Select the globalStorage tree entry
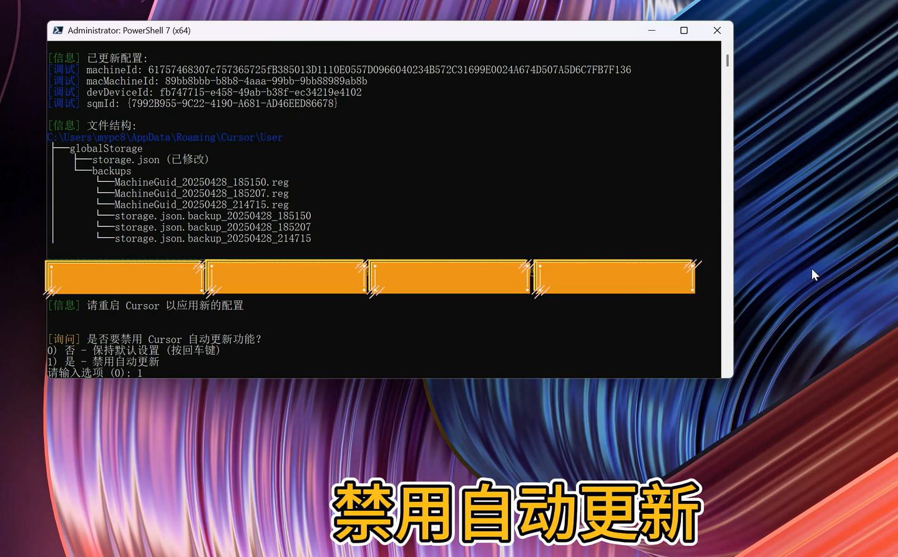This screenshot has width=898, height=557. (x=106, y=149)
